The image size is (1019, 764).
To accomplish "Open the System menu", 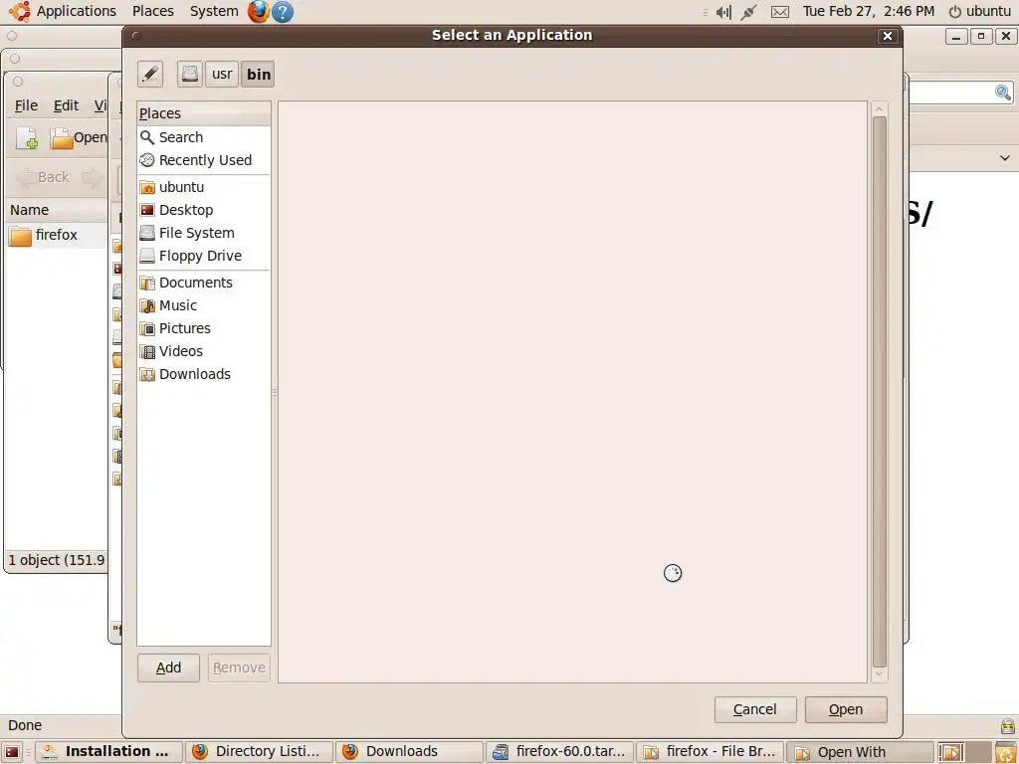I will pyautogui.click(x=214, y=11).
